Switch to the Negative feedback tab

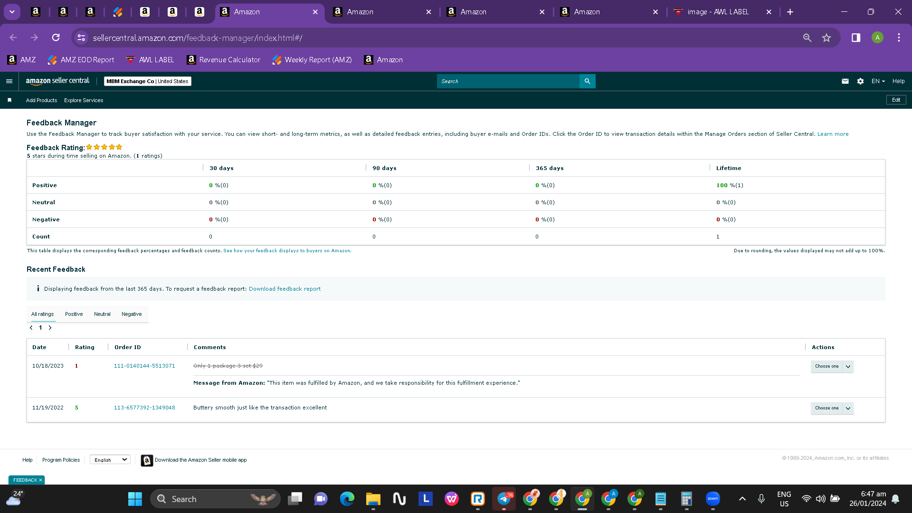click(132, 314)
